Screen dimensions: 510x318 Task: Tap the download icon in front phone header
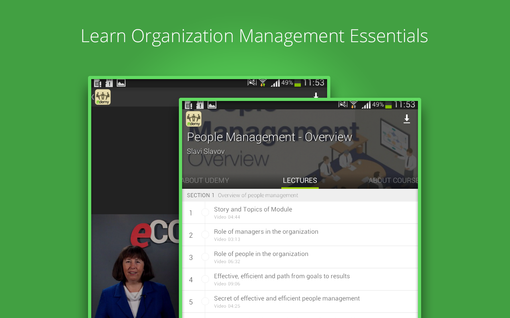click(407, 119)
